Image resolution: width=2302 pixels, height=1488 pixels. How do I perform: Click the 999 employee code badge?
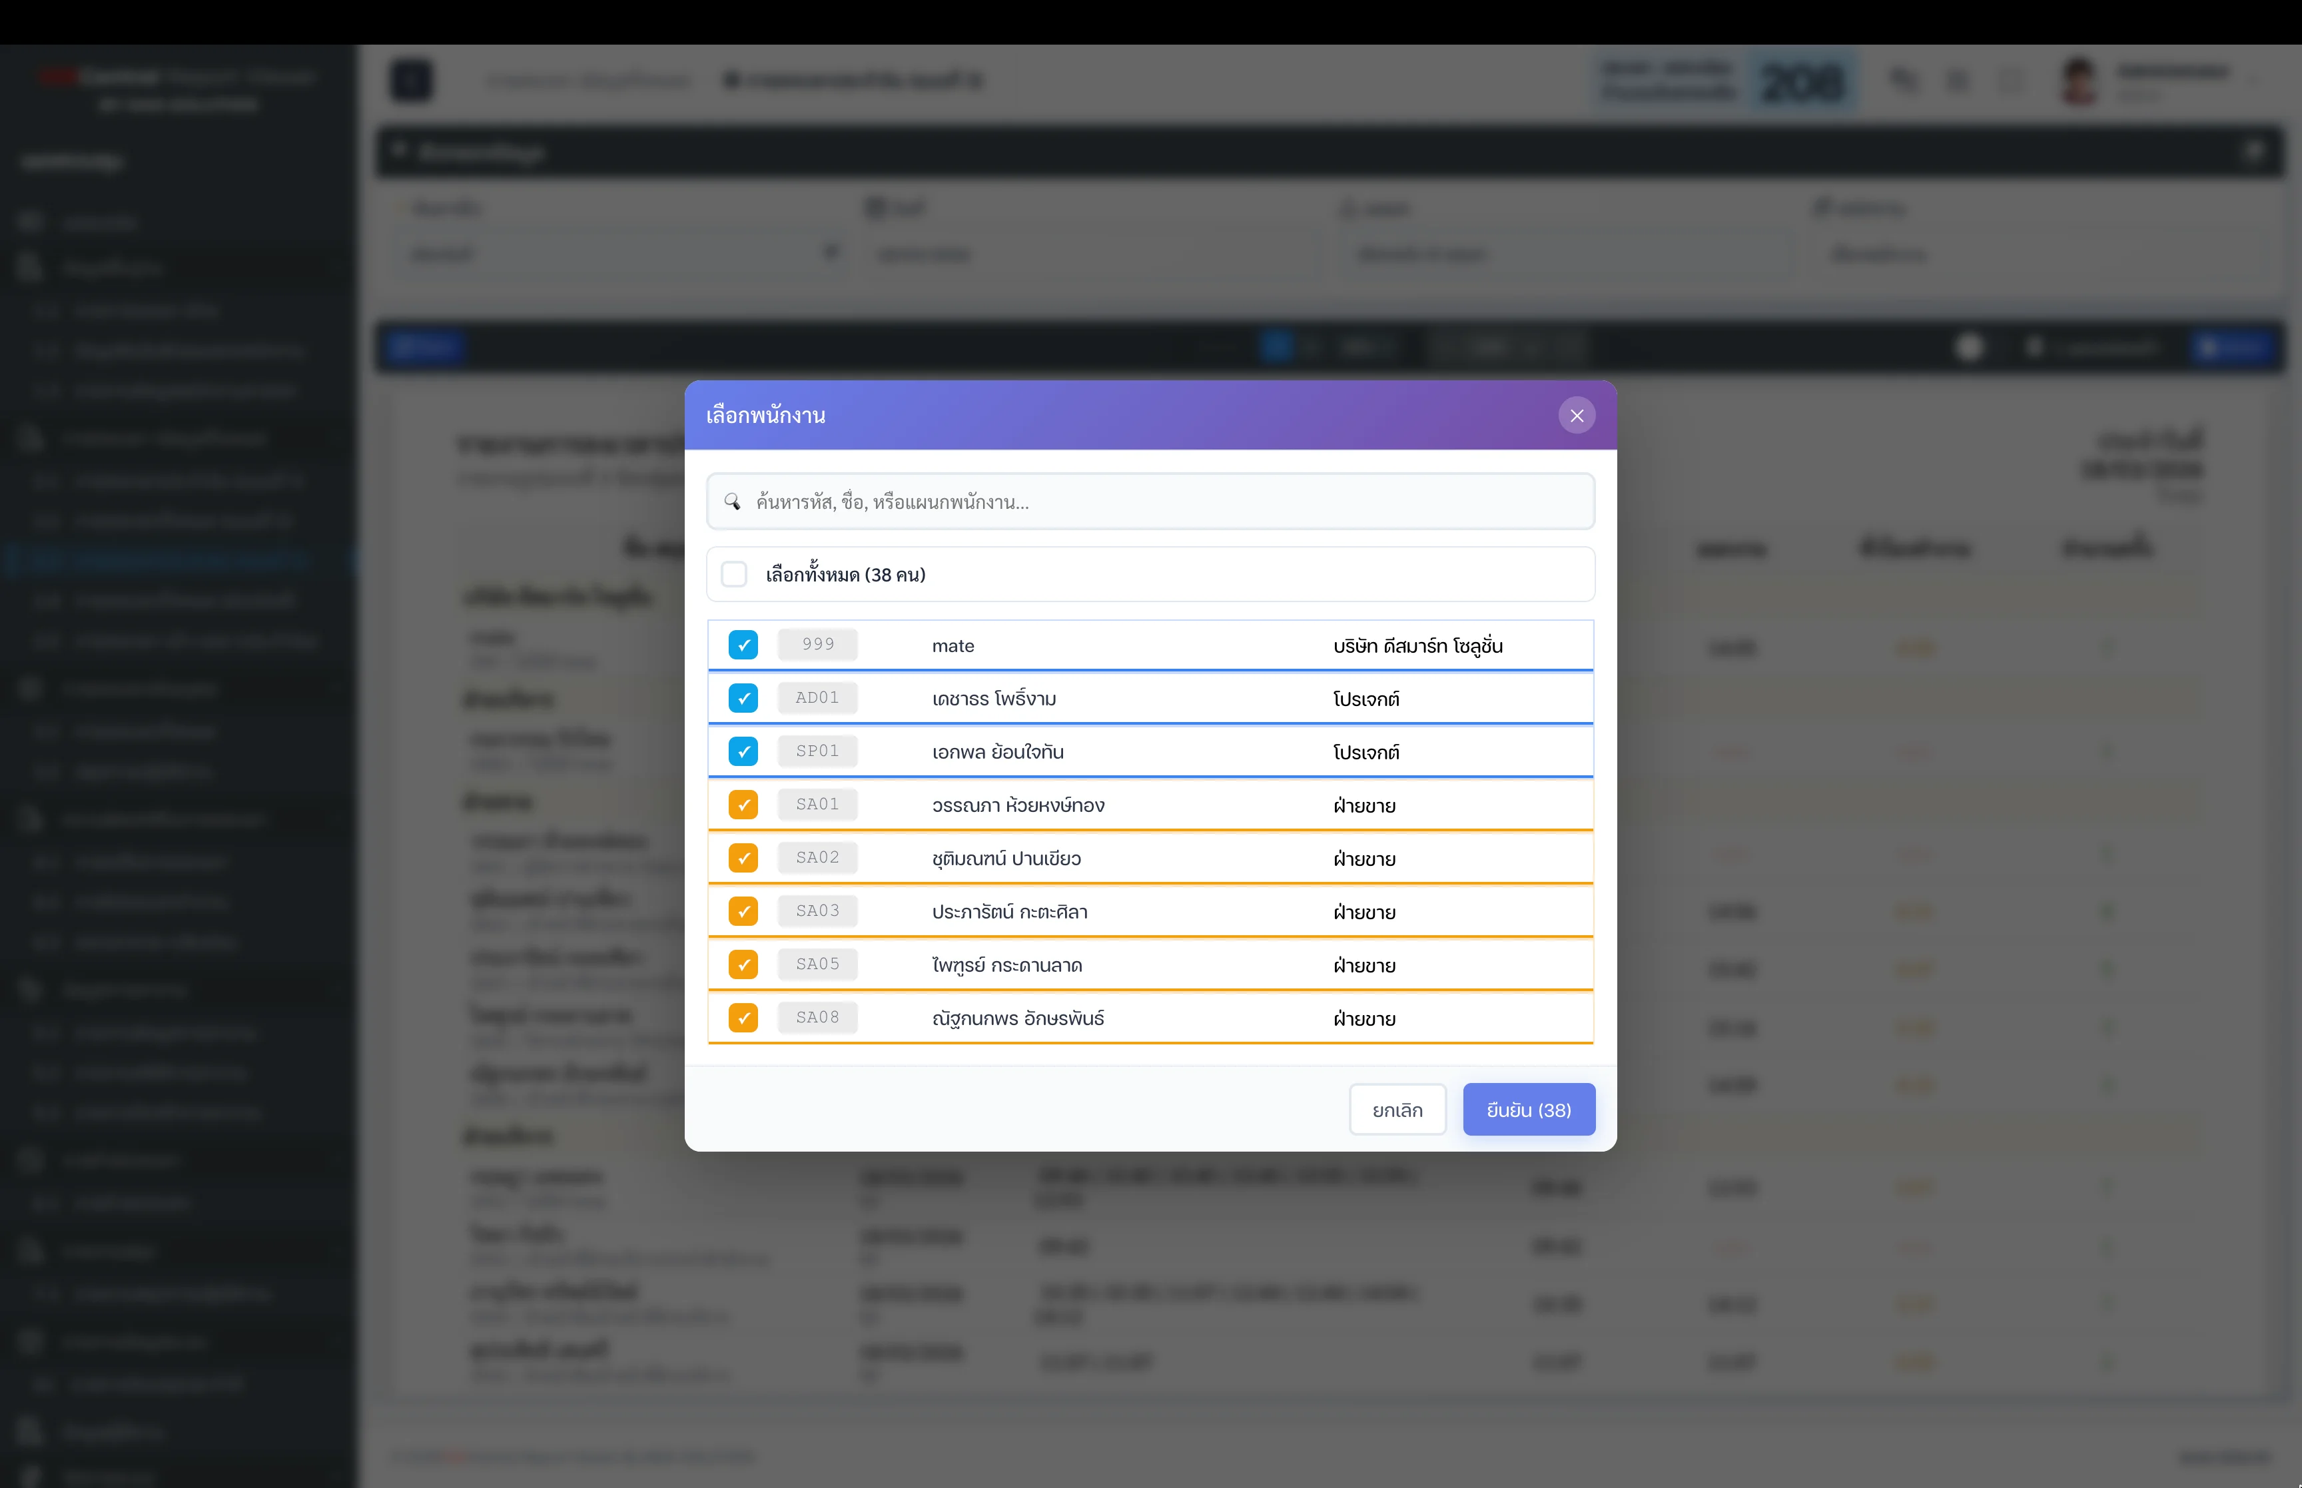[817, 645]
